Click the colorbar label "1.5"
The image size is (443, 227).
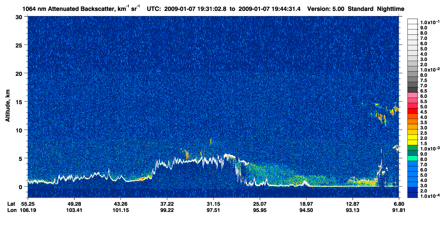tap(424, 144)
